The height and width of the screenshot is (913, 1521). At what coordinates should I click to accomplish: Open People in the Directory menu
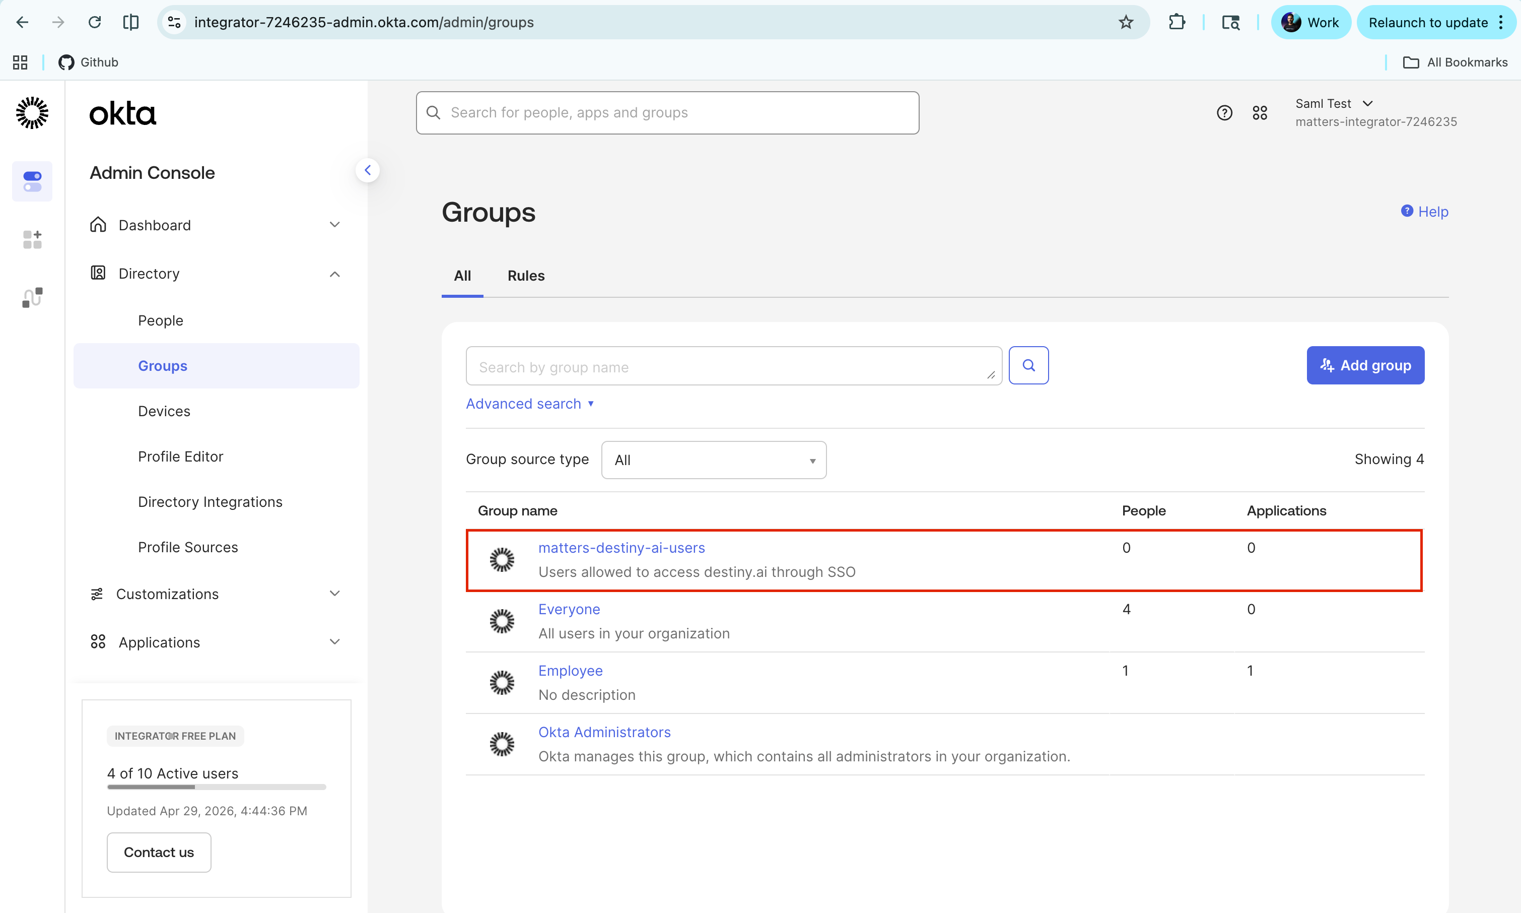(161, 320)
